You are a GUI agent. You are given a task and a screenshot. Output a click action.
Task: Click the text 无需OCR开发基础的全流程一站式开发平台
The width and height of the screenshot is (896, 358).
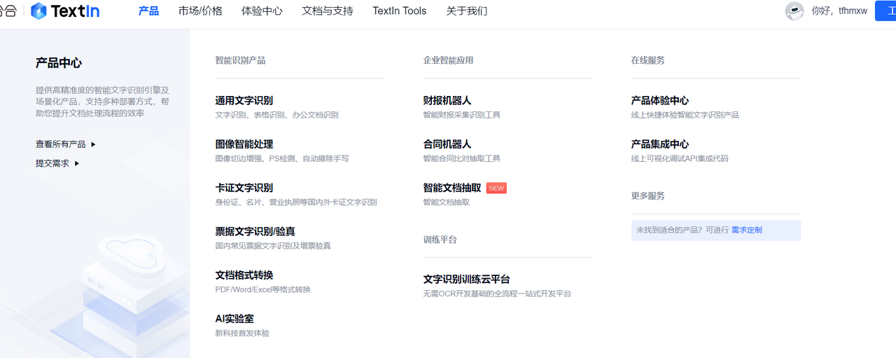497,294
